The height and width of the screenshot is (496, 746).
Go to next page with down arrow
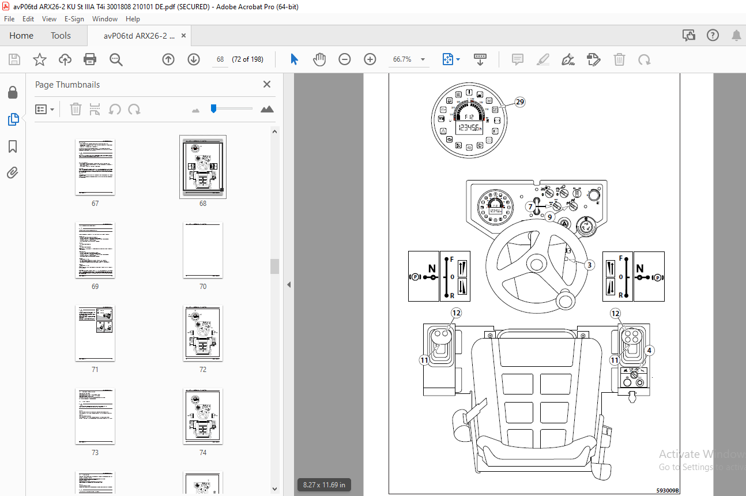[x=193, y=59]
